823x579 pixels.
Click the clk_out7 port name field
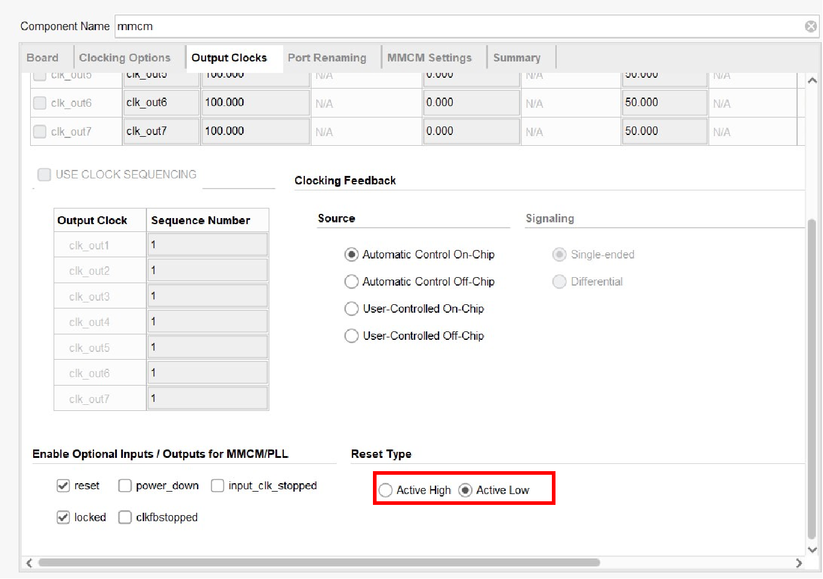(161, 131)
